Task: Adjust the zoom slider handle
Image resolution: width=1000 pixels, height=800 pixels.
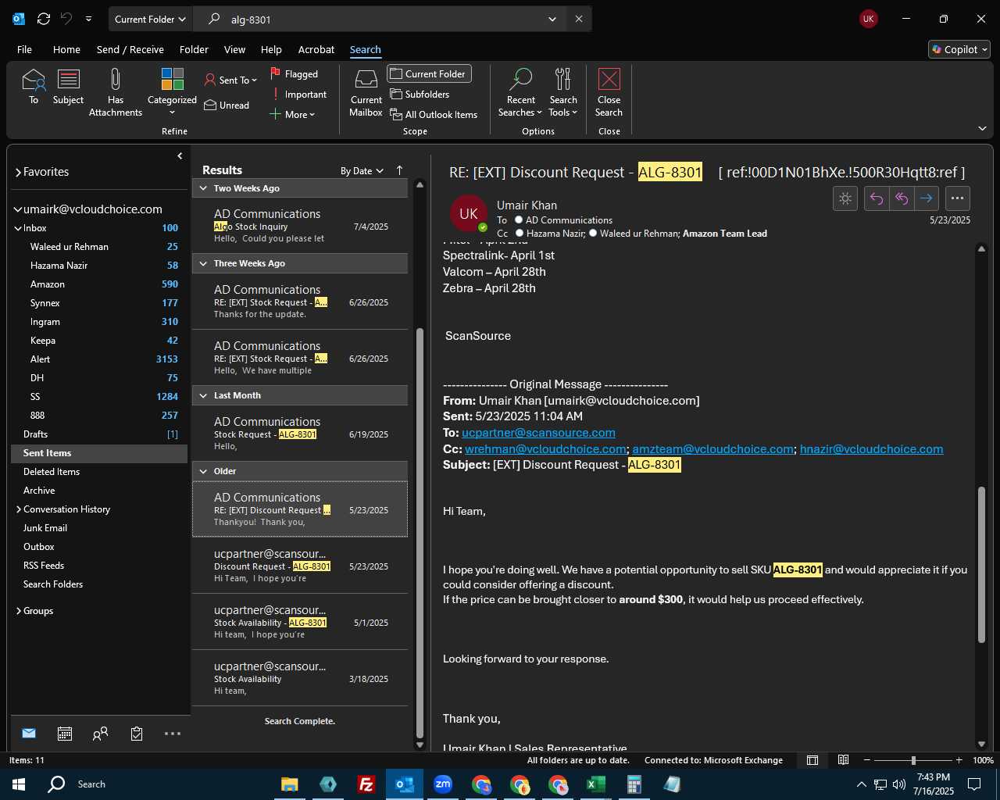Action: tap(913, 760)
